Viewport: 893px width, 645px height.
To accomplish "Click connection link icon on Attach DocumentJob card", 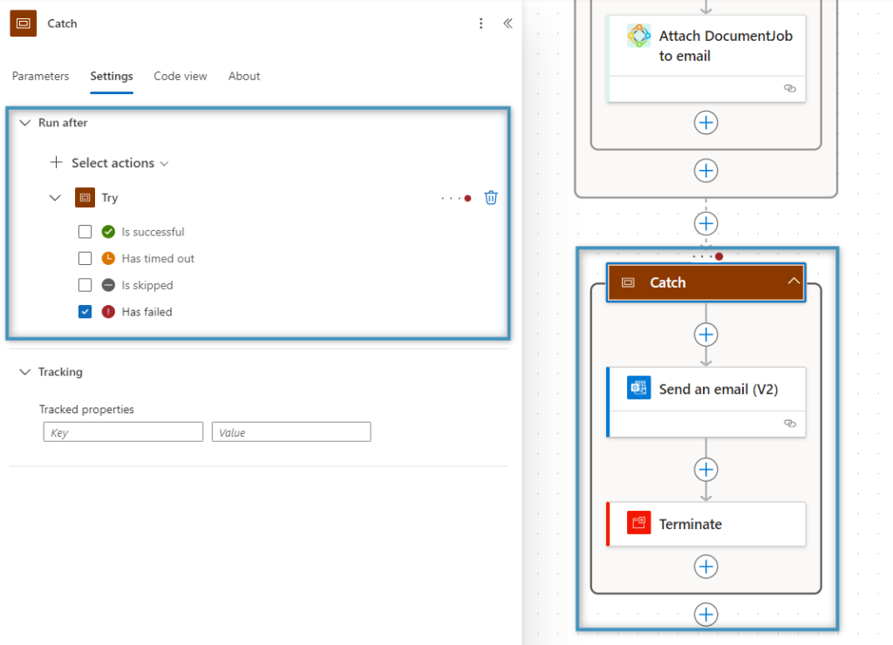I will (790, 88).
